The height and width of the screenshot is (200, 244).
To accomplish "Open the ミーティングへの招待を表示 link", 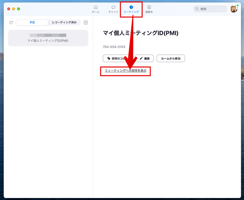I will (x=126, y=71).
